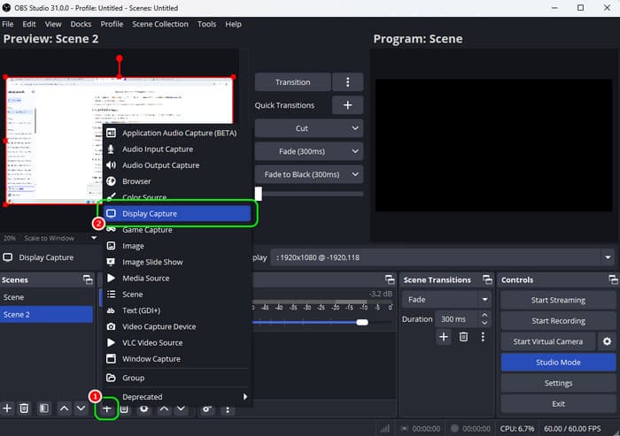
Task: Open the Edit menu
Action: (x=29, y=24)
